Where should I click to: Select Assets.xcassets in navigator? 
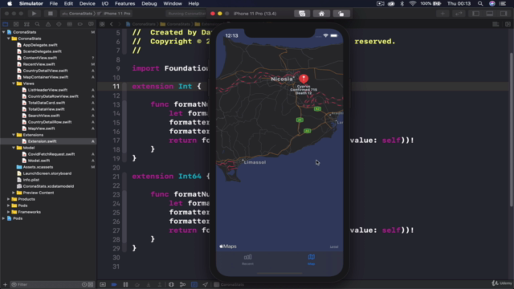(38, 167)
